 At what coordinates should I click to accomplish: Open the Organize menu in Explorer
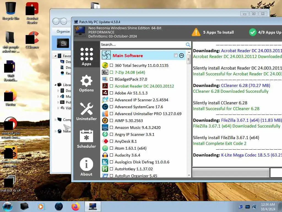(x=63, y=31)
